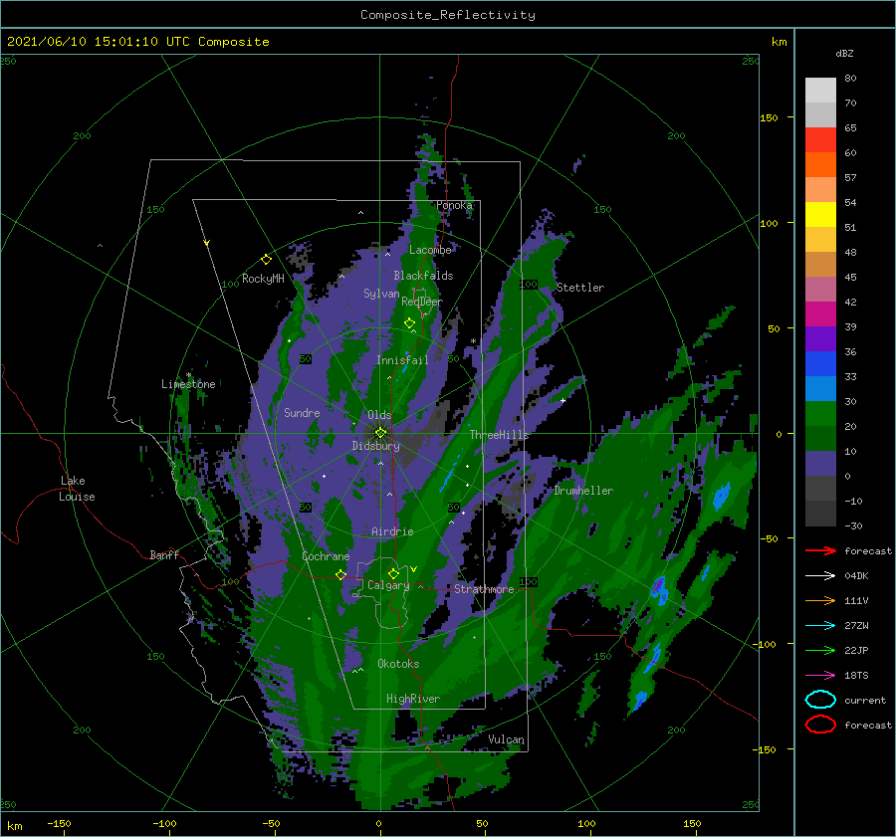Click the Limestone label

[x=188, y=384]
